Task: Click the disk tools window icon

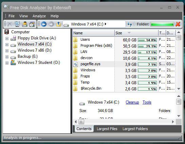Action: (x=32, y=24)
